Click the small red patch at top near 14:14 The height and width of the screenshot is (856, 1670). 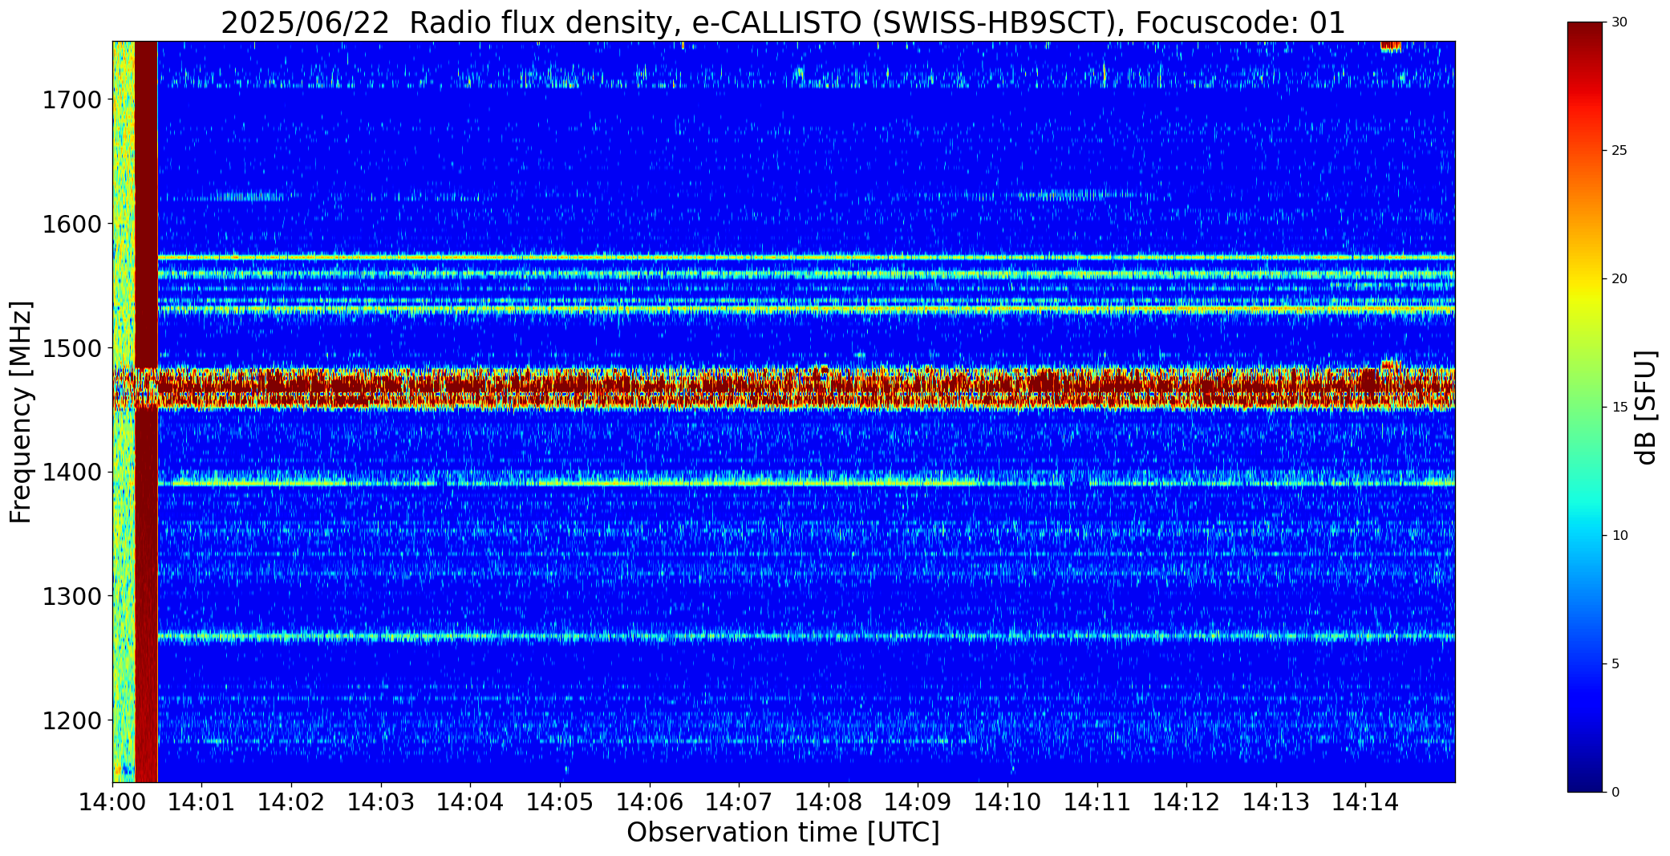tap(1391, 46)
